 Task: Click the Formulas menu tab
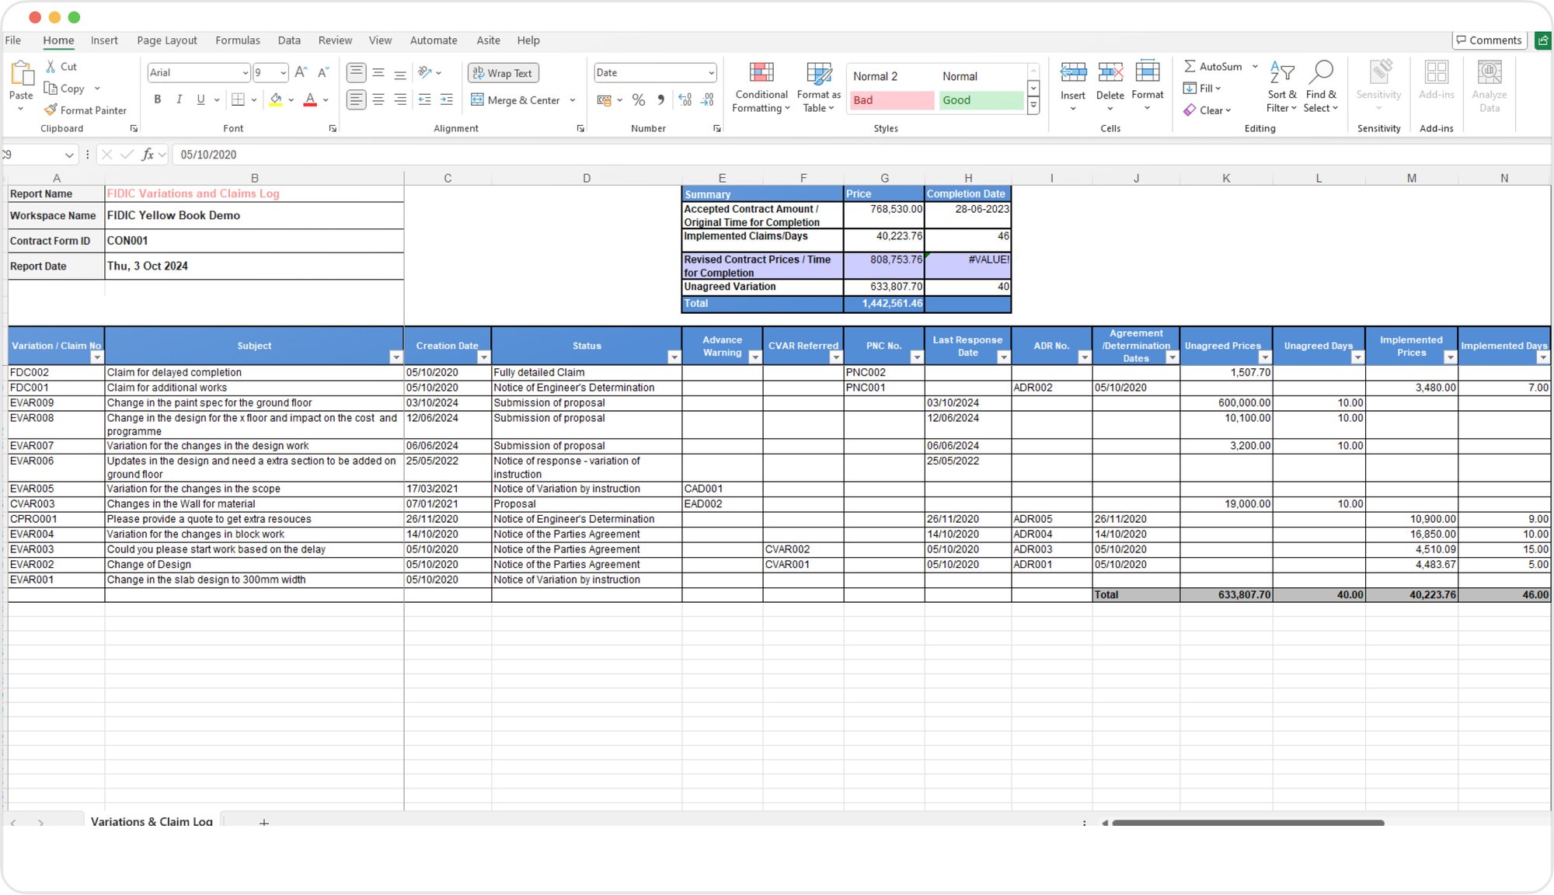[238, 40]
